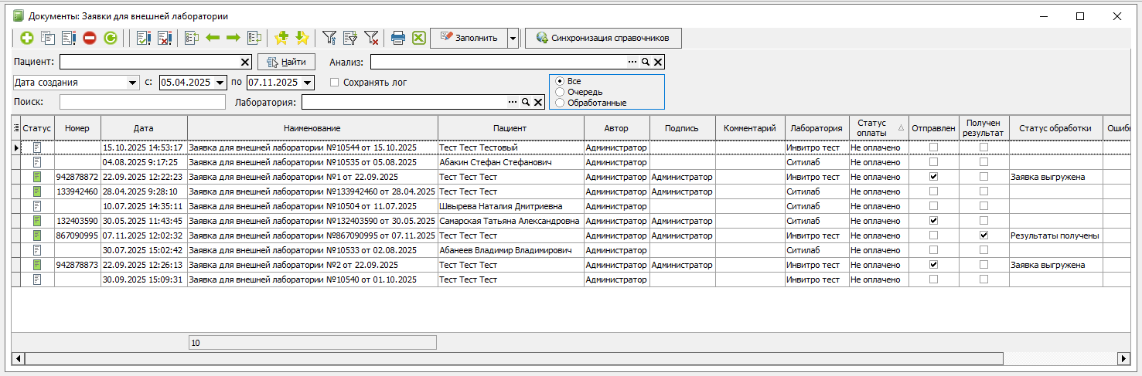Select the Очередь radio button
Image resolution: width=1142 pixels, height=376 pixels.
click(x=560, y=92)
